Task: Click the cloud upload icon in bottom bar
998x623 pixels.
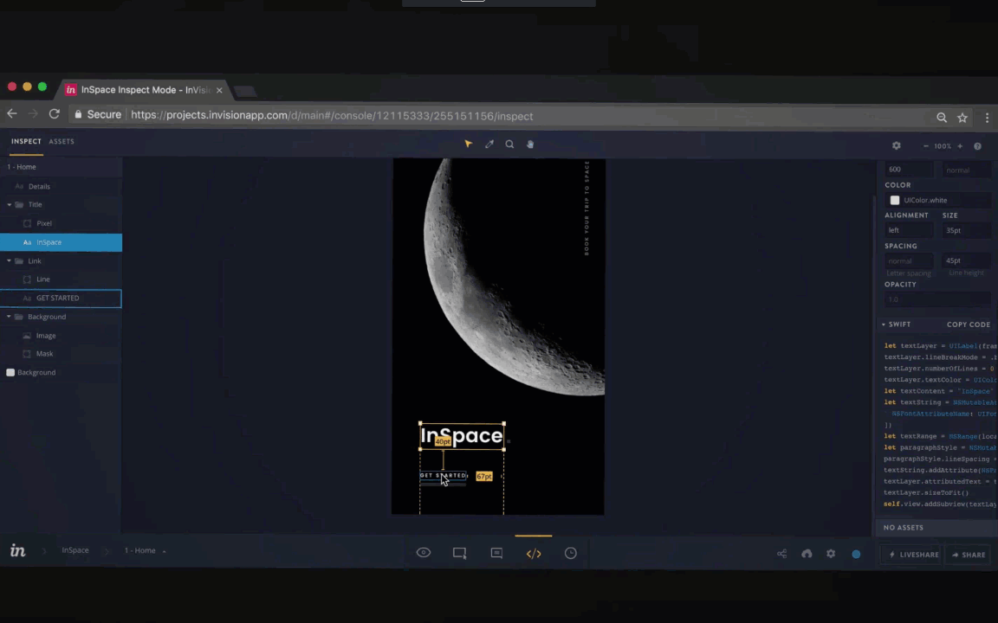Action: [807, 554]
